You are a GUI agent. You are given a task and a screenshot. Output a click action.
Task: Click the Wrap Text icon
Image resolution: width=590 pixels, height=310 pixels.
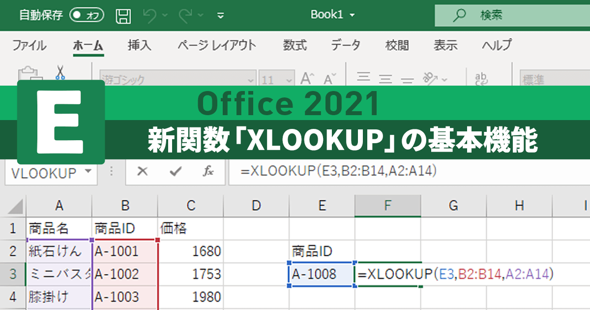pyautogui.click(x=481, y=78)
